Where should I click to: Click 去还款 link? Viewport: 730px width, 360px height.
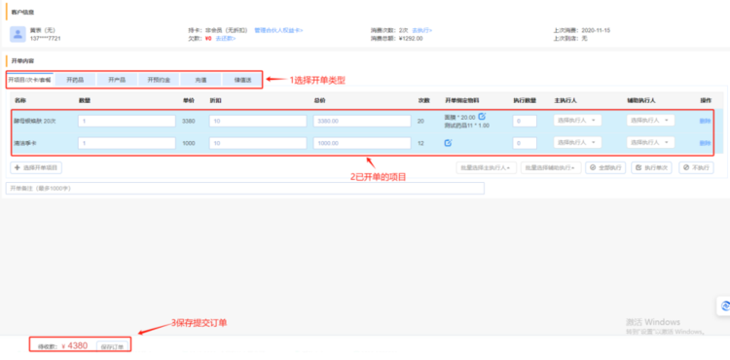tap(226, 39)
